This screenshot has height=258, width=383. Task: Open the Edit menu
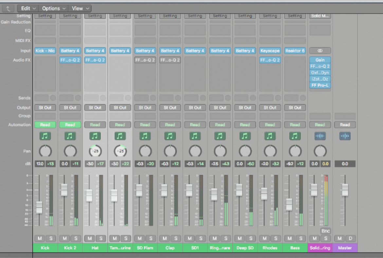[28, 9]
